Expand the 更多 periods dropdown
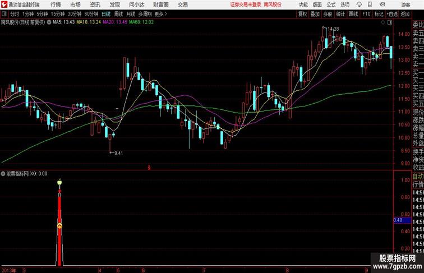 (x=160, y=14)
